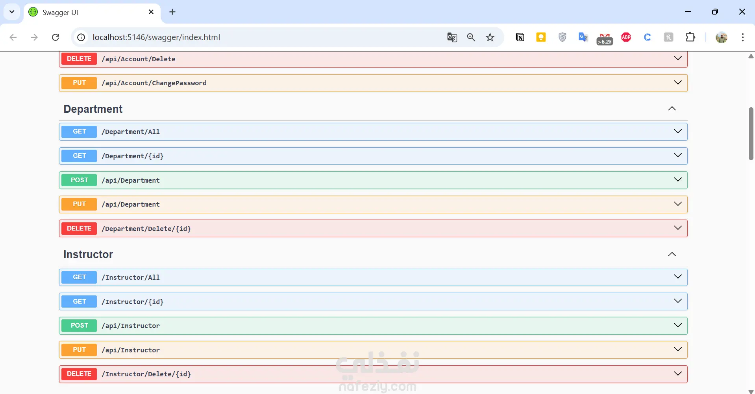The image size is (755, 394).
Task: Click the browser Back arrow
Action: (13, 37)
